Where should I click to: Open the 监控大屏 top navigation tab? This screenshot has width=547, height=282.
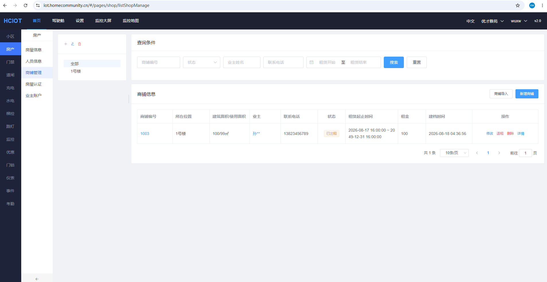tap(103, 21)
